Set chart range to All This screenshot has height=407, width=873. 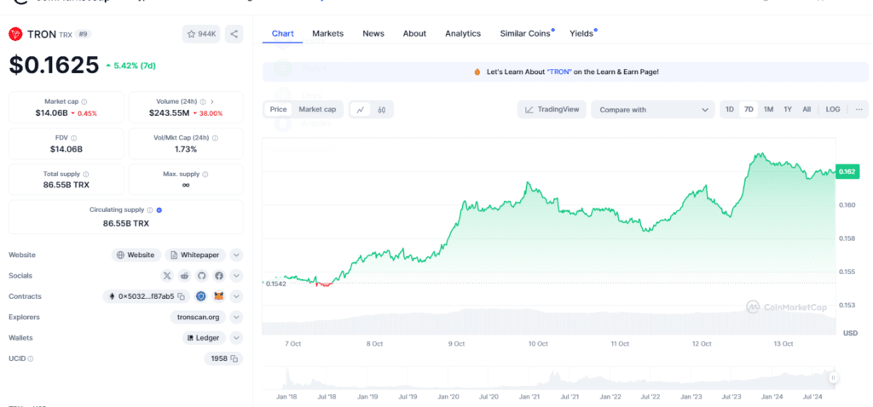click(x=807, y=110)
